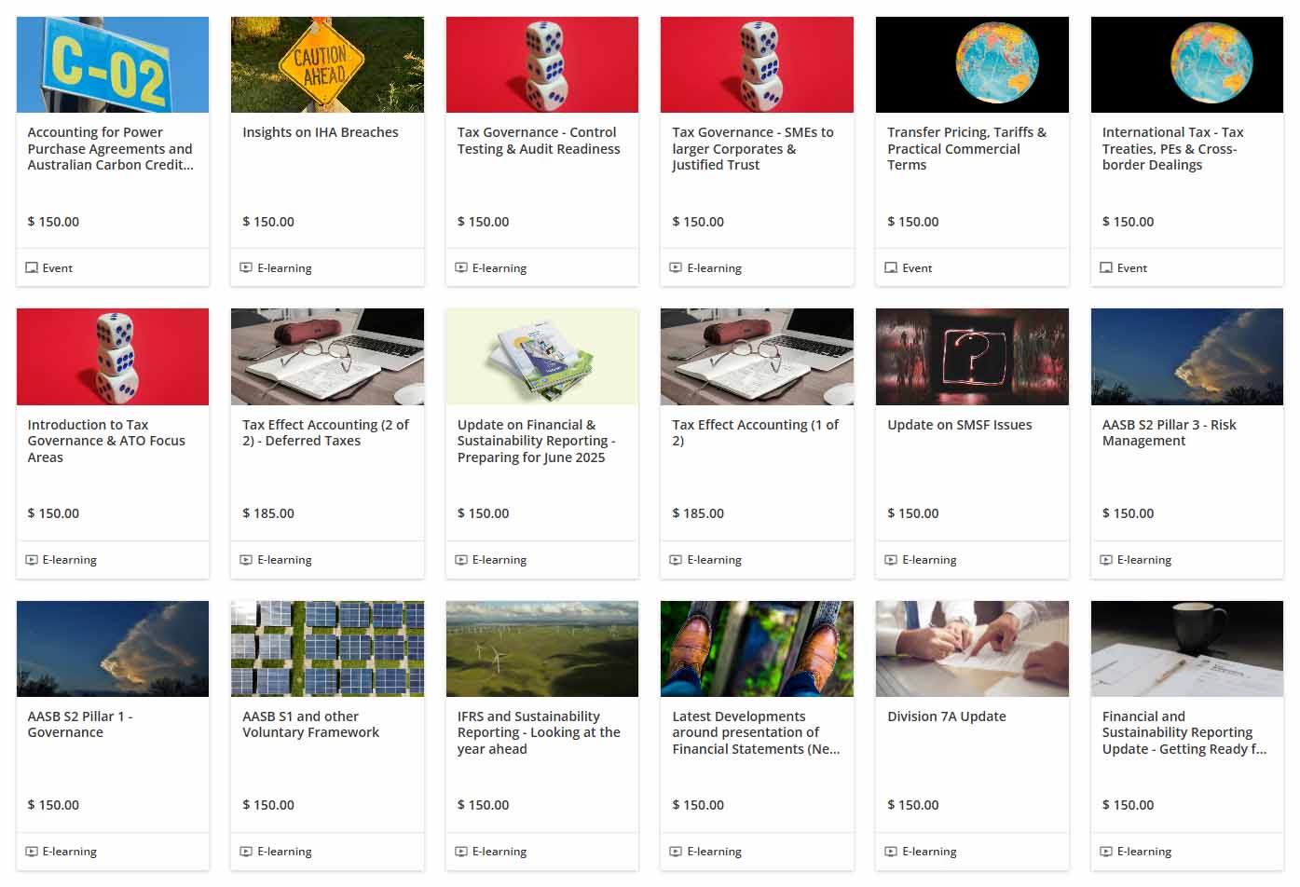Click the Event icon under International Tax card
This screenshot has width=1300, height=887.
point(1106,268)
